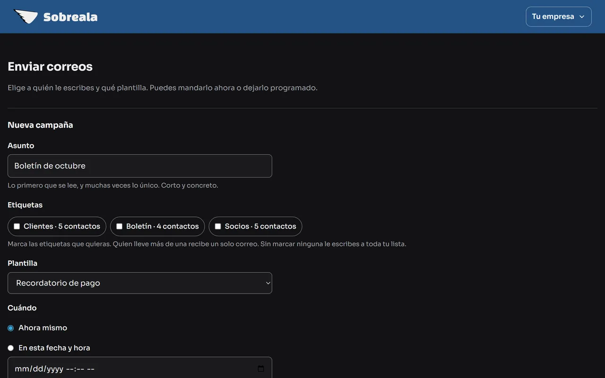Click the Asunto text field
Screen dimensions: 605x378
140,166
